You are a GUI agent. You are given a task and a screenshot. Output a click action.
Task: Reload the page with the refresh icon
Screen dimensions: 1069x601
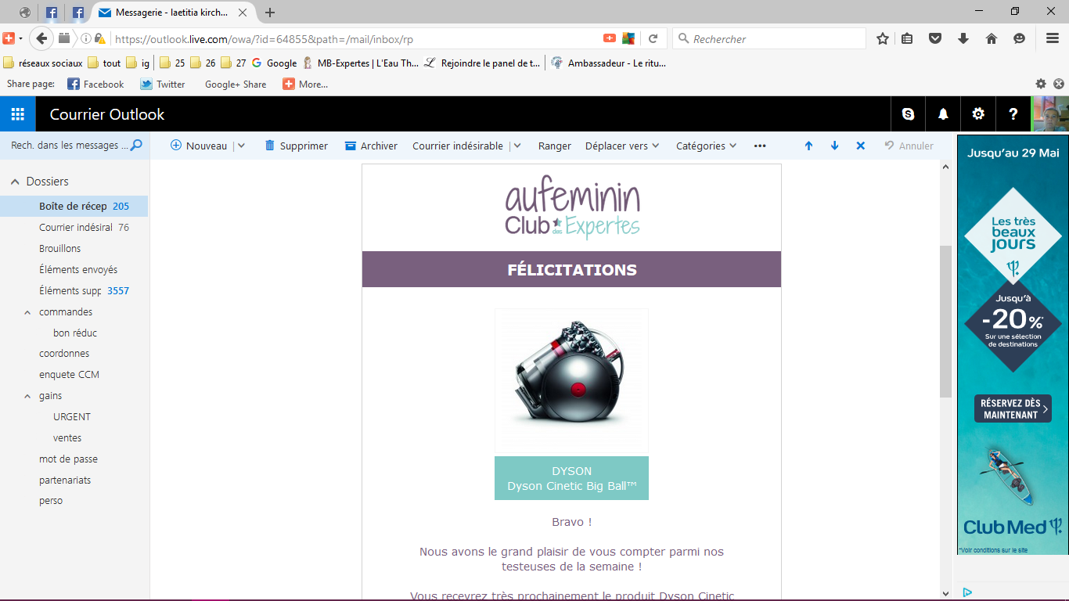653,38
